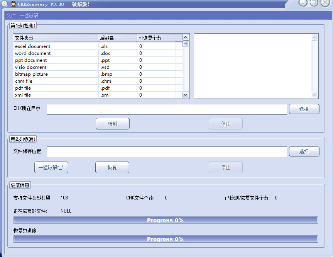The height and width of the screenshot is (257, 333).
Task: Minimize the CHKRecovery window
Action: (x=303, y=3)
